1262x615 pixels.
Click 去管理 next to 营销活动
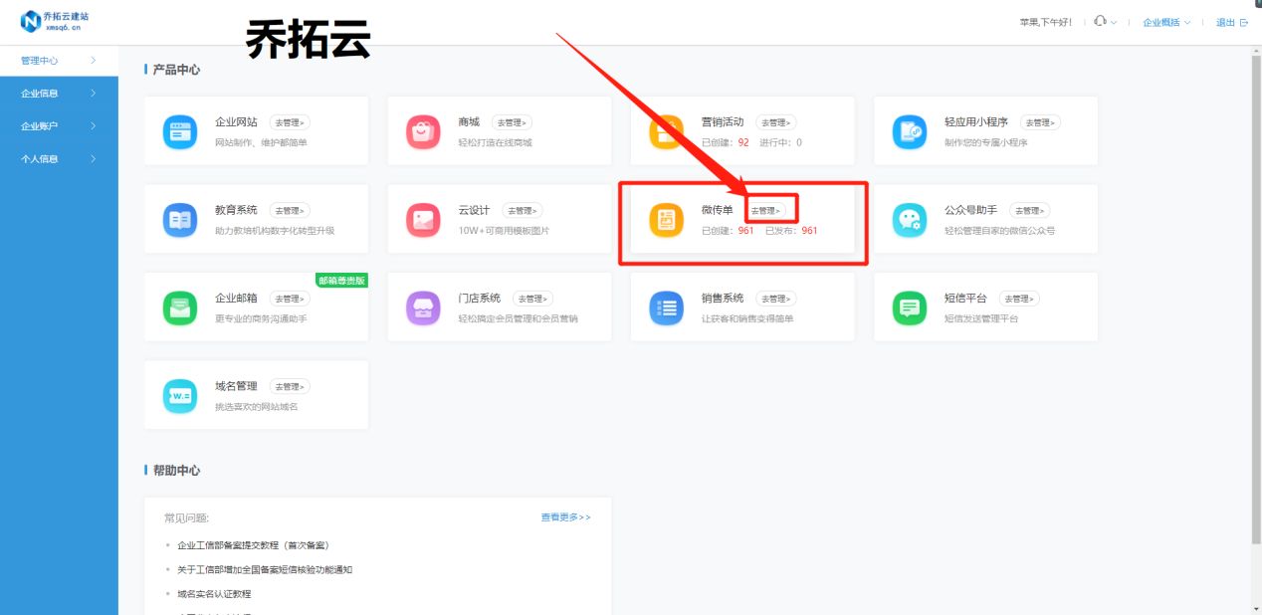[x=776, y=122]
